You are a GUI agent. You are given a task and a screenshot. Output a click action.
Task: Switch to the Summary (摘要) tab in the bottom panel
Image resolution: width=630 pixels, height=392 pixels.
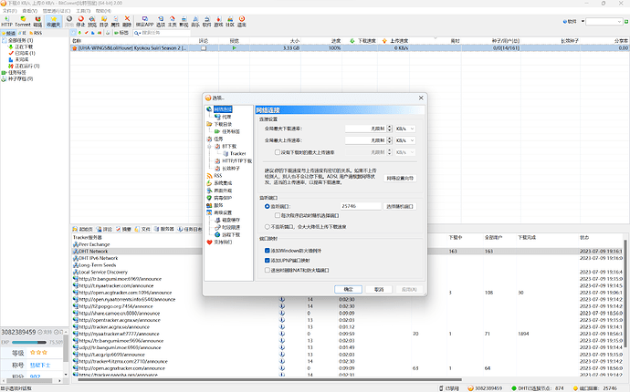(124, 229)
